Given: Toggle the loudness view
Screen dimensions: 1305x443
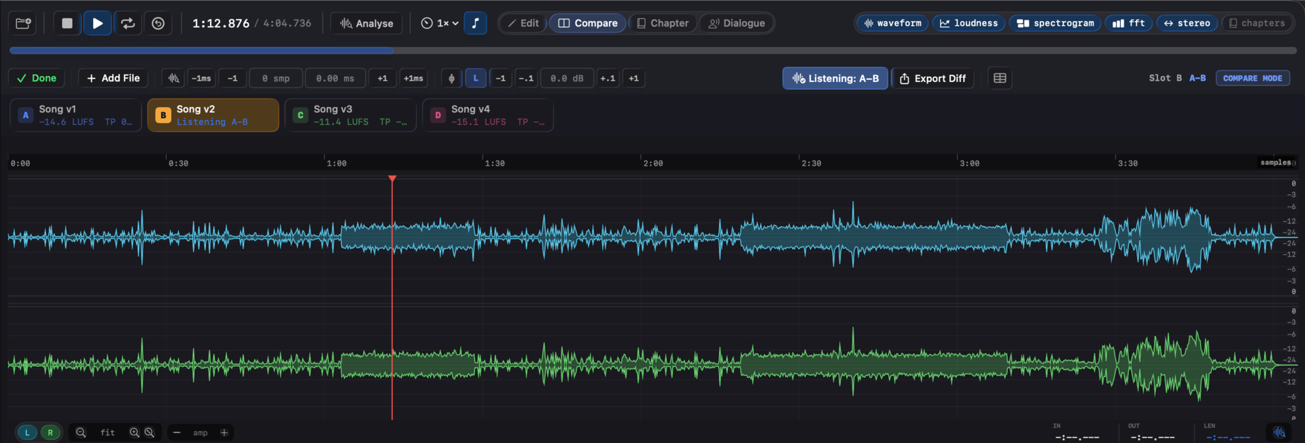Looking at the screenshot, I should pyautogui.click(x=969, y=23).
